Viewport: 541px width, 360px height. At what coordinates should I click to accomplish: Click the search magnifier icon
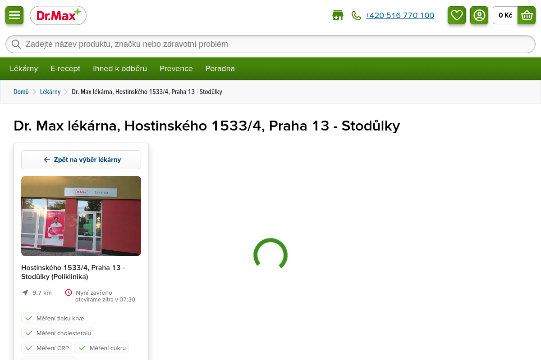click(x=16, y=44)
